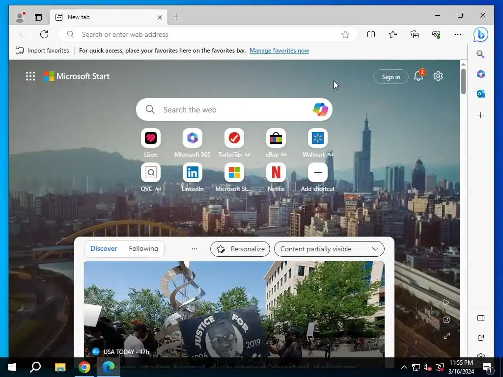Open the USA TODAY news article image
Screen dimensions: 503x377
[234, 309]
